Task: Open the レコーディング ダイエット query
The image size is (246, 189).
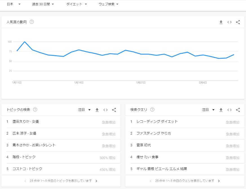Action: 157,122
